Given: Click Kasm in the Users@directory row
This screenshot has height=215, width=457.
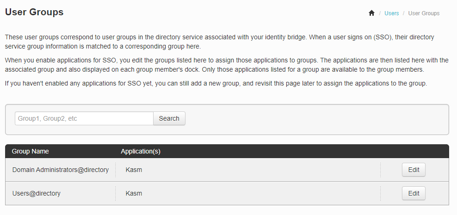Looking at the screenshot, I should (134, 193).
